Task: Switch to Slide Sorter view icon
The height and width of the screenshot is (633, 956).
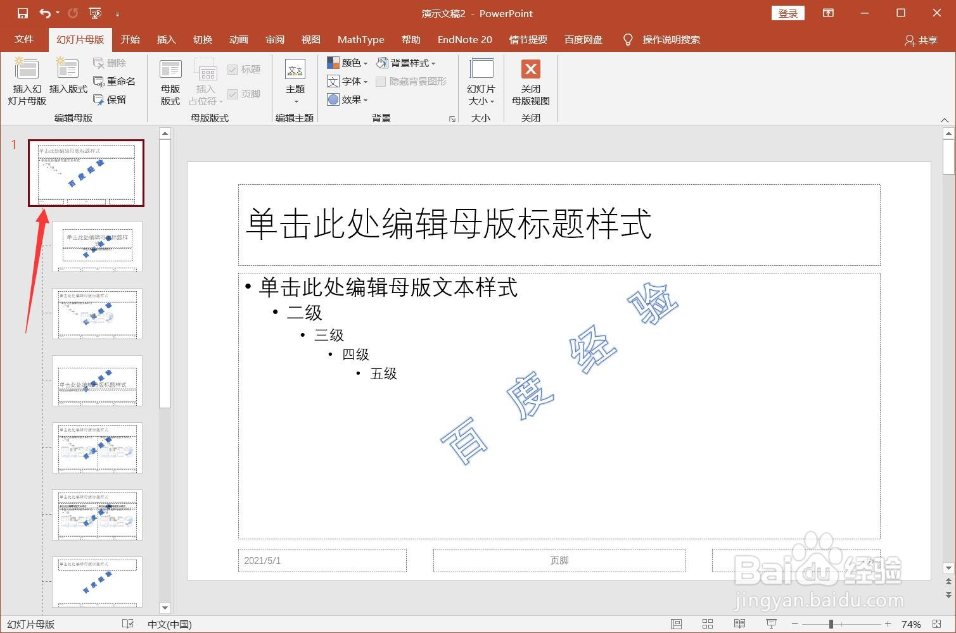Action: [x=708, y=624]
